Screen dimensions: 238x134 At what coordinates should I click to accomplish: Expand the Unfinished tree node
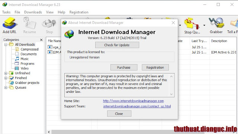(6, 73)
